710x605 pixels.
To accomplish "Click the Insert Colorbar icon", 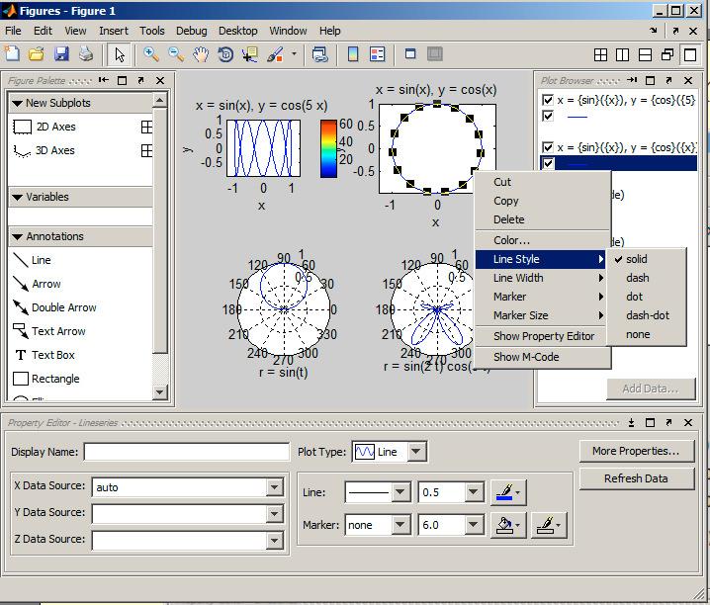I will pyautogui.click(x=353, y=54).
